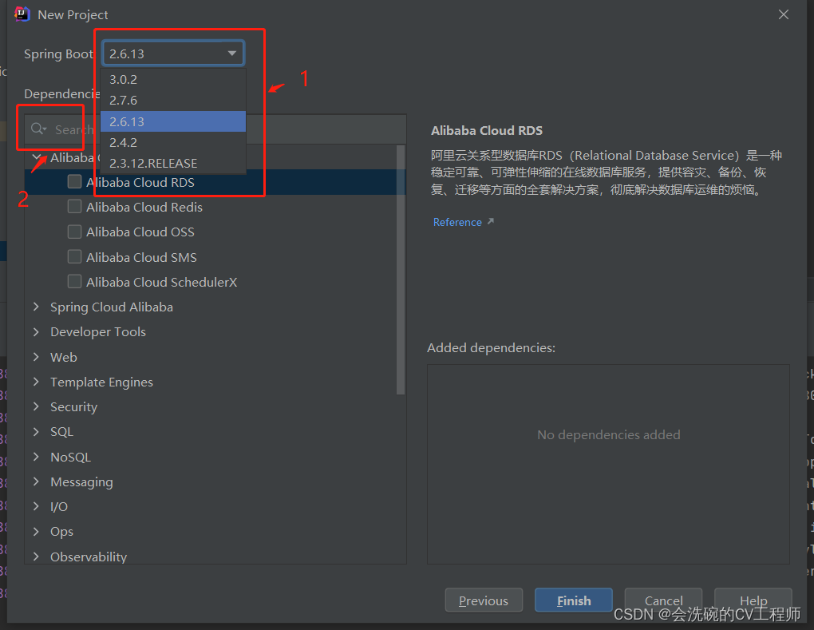Select the Alibaba Cloud SchedulerX checkbox
This screenshot has width=814, height=630.
pyautogui.click(x=75, y=282)
